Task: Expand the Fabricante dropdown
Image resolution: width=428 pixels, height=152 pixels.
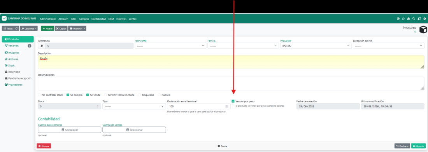Action: click(170, 46)
